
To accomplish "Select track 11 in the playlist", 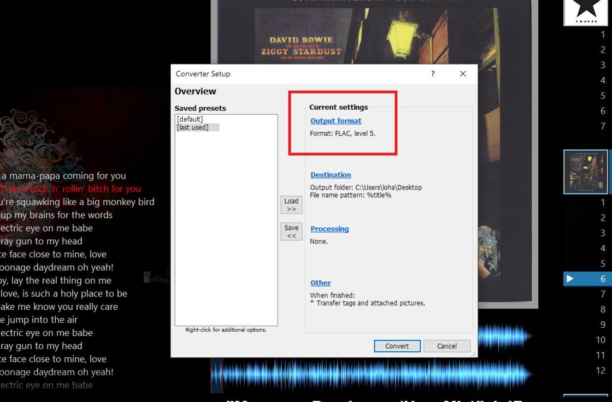I will click(601, 355).
